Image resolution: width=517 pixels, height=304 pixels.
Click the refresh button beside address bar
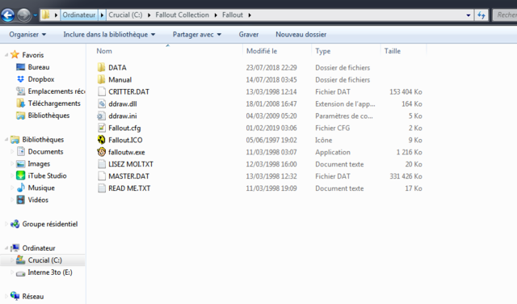coord(481,15)
